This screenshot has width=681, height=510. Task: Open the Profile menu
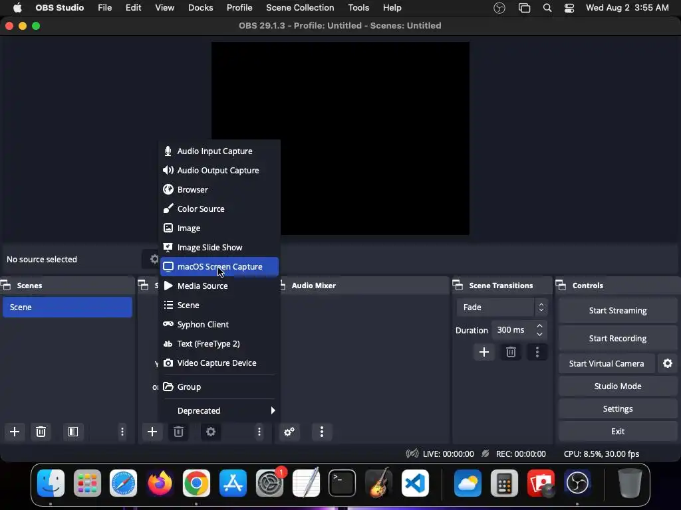(x=239, y=8)
